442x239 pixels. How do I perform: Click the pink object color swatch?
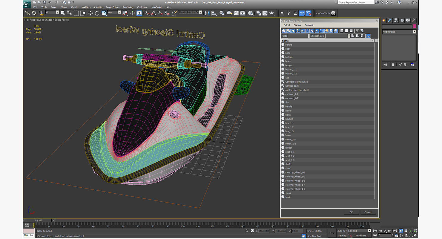415,26
